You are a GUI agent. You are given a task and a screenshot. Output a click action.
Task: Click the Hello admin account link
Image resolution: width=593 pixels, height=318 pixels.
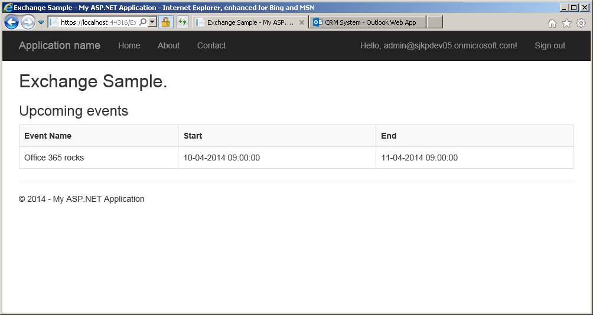[x=438, y=45]
